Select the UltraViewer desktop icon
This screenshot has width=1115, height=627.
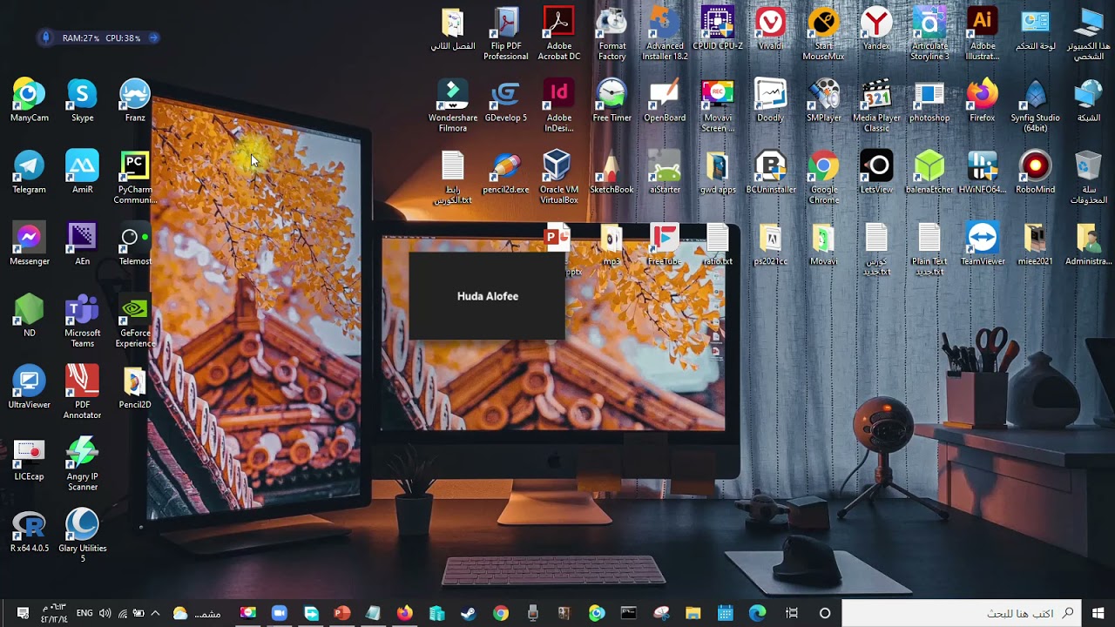pos(29,387)
